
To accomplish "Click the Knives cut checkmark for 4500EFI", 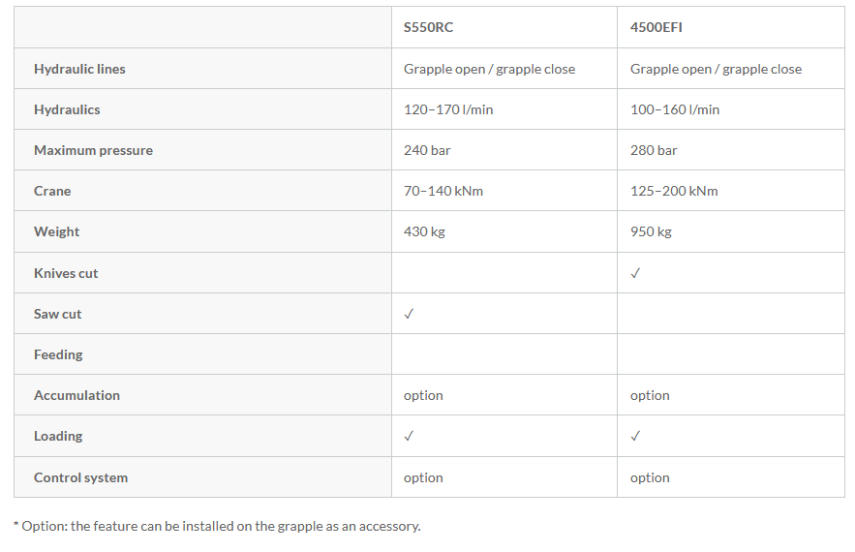I will tap(635, 273).
